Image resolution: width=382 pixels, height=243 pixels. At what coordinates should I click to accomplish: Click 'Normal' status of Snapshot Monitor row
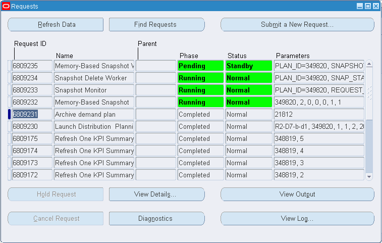pyautogui.click(x=249, y=90)
